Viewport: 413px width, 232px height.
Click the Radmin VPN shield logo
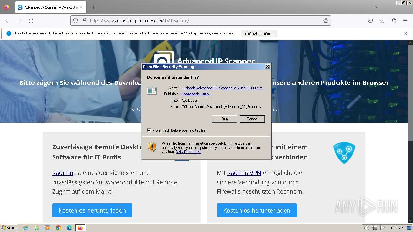click(344, 153)
